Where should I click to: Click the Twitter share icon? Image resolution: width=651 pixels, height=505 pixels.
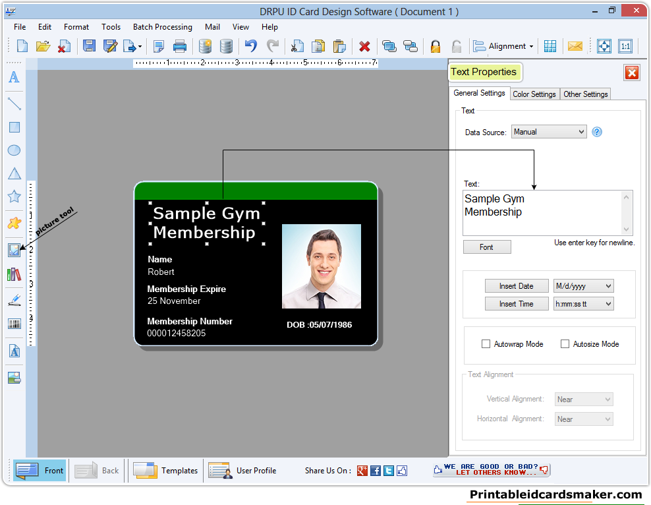pos(389,471)
